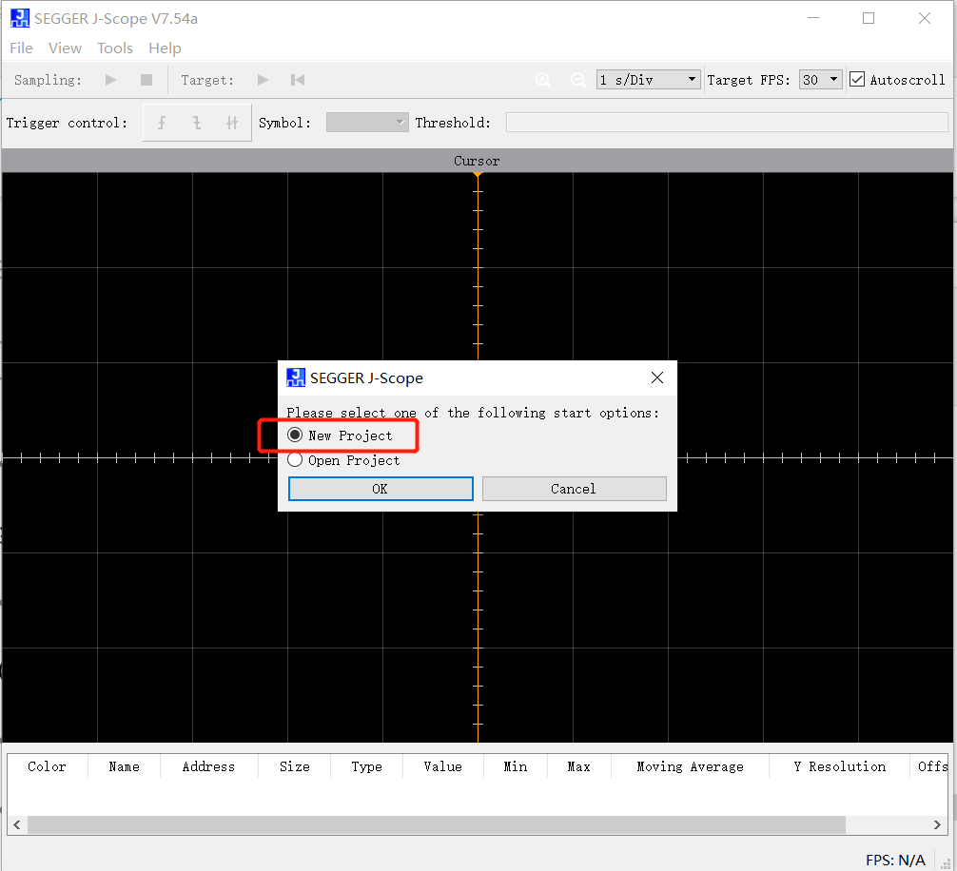Viewport: 957px width, 871px height.
Task: Click the Sampling start play icon
Action: [111, 80]
